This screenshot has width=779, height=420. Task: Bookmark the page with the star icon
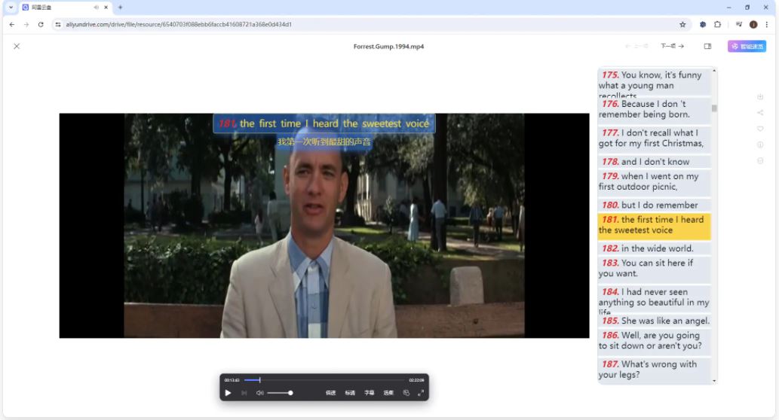click(x=682, y=24)
